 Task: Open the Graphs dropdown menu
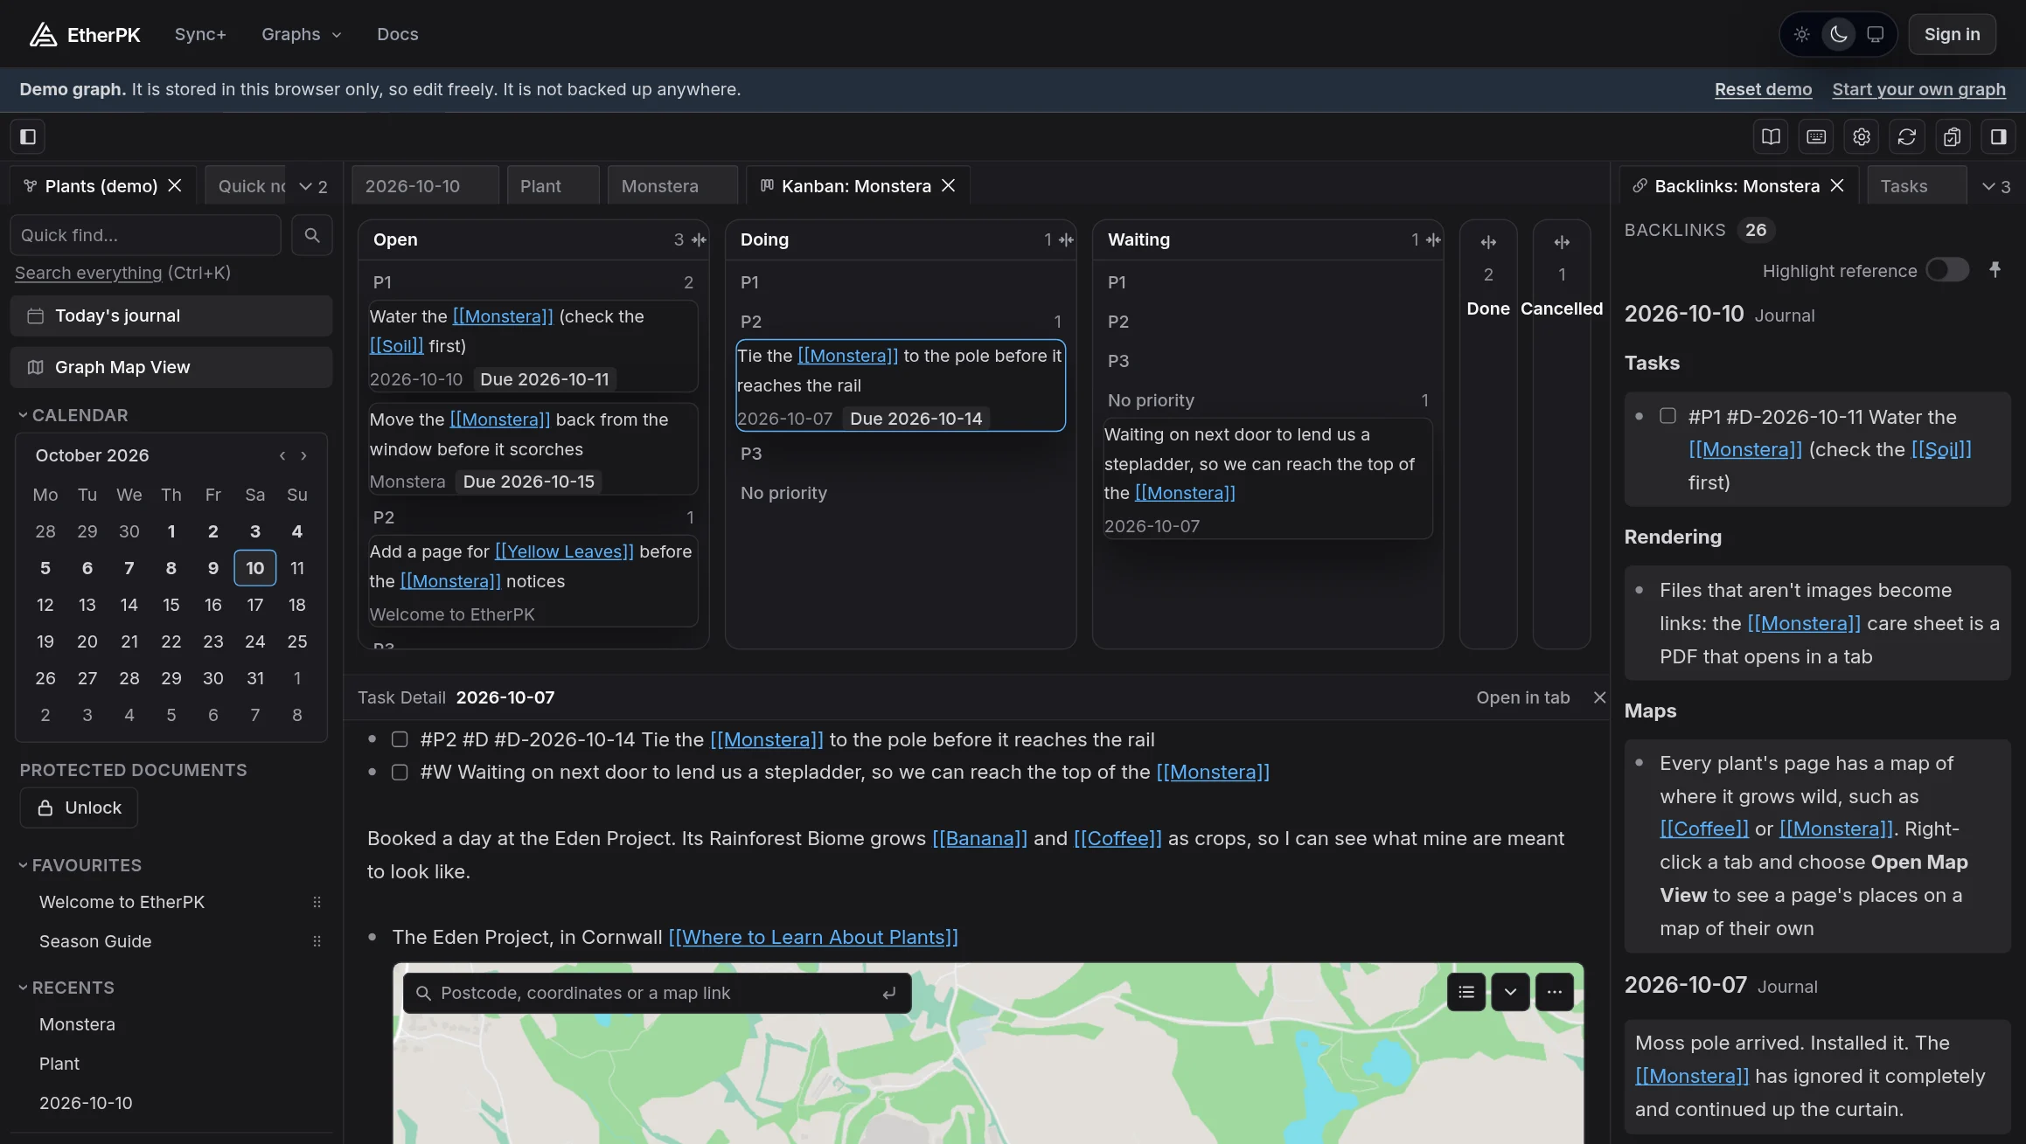[301, 34]
